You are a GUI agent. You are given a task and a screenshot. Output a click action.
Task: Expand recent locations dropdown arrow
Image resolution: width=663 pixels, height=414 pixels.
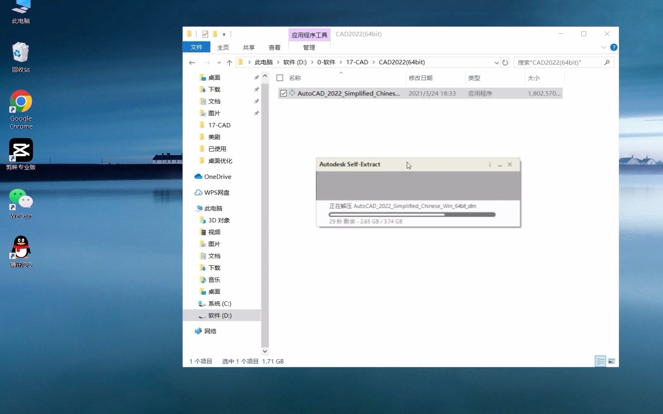pos(219,62)
